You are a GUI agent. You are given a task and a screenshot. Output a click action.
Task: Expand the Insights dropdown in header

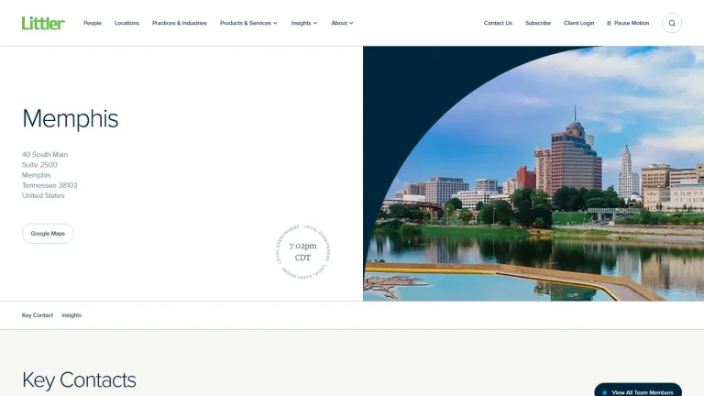point(304,23)
